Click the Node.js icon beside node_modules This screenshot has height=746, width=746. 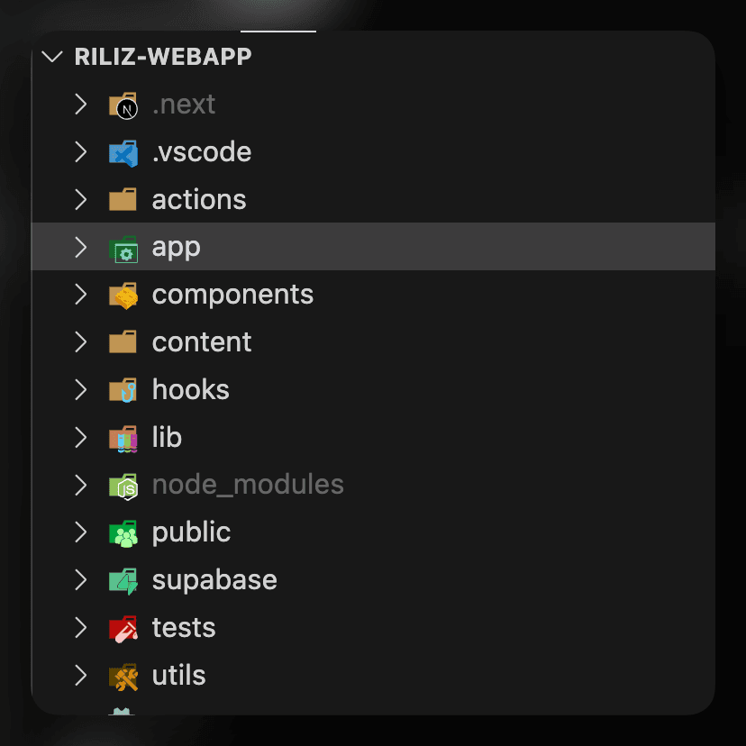pyautogui.click(x=123, y=486)
